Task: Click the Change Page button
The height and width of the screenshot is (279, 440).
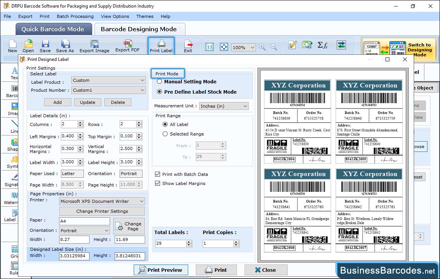Action: point(129,226)
